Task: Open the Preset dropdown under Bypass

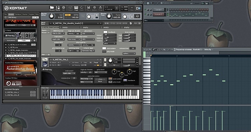Action: [46, 33]
